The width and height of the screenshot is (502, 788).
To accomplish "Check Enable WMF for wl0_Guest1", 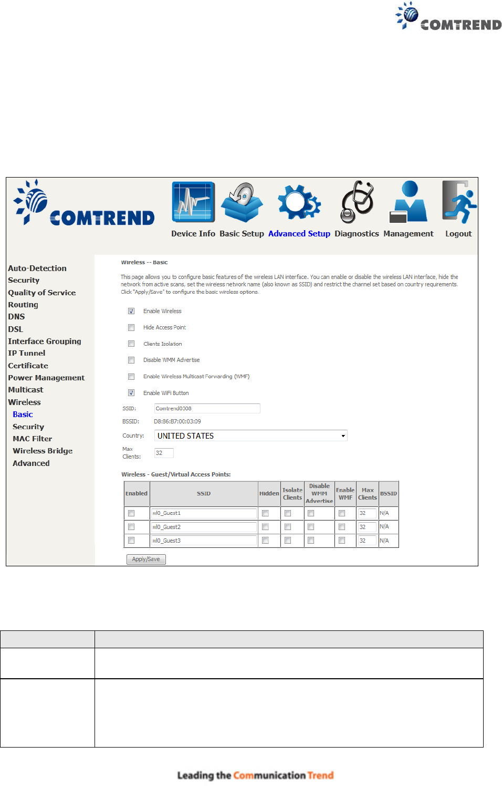I will tap(342, 513).
